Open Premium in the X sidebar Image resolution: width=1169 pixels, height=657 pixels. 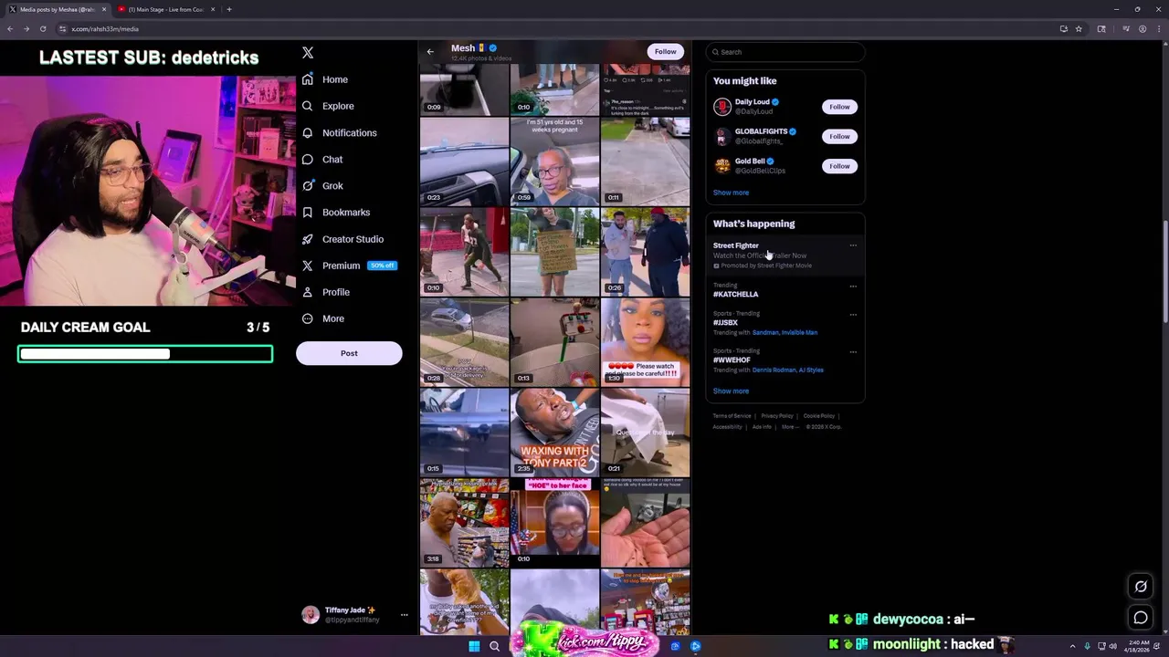[x=348, y=266]
